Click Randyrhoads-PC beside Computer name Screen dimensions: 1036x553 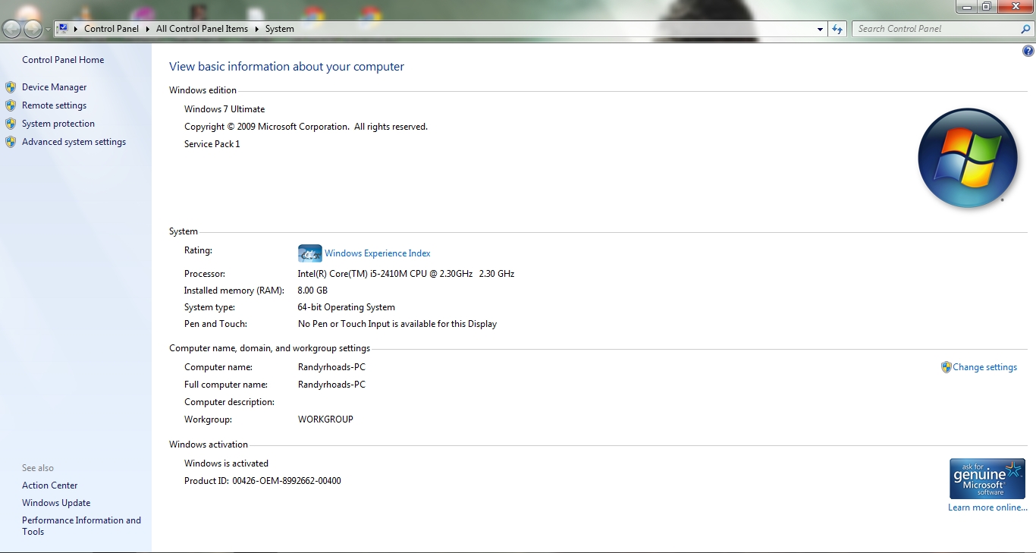point(331,367)
